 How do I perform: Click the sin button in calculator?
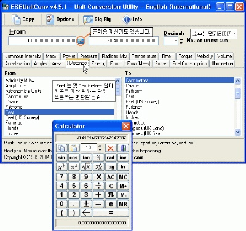tap(61, 157)
